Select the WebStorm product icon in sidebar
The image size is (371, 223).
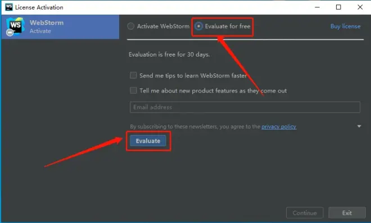[x=15, y=26]
